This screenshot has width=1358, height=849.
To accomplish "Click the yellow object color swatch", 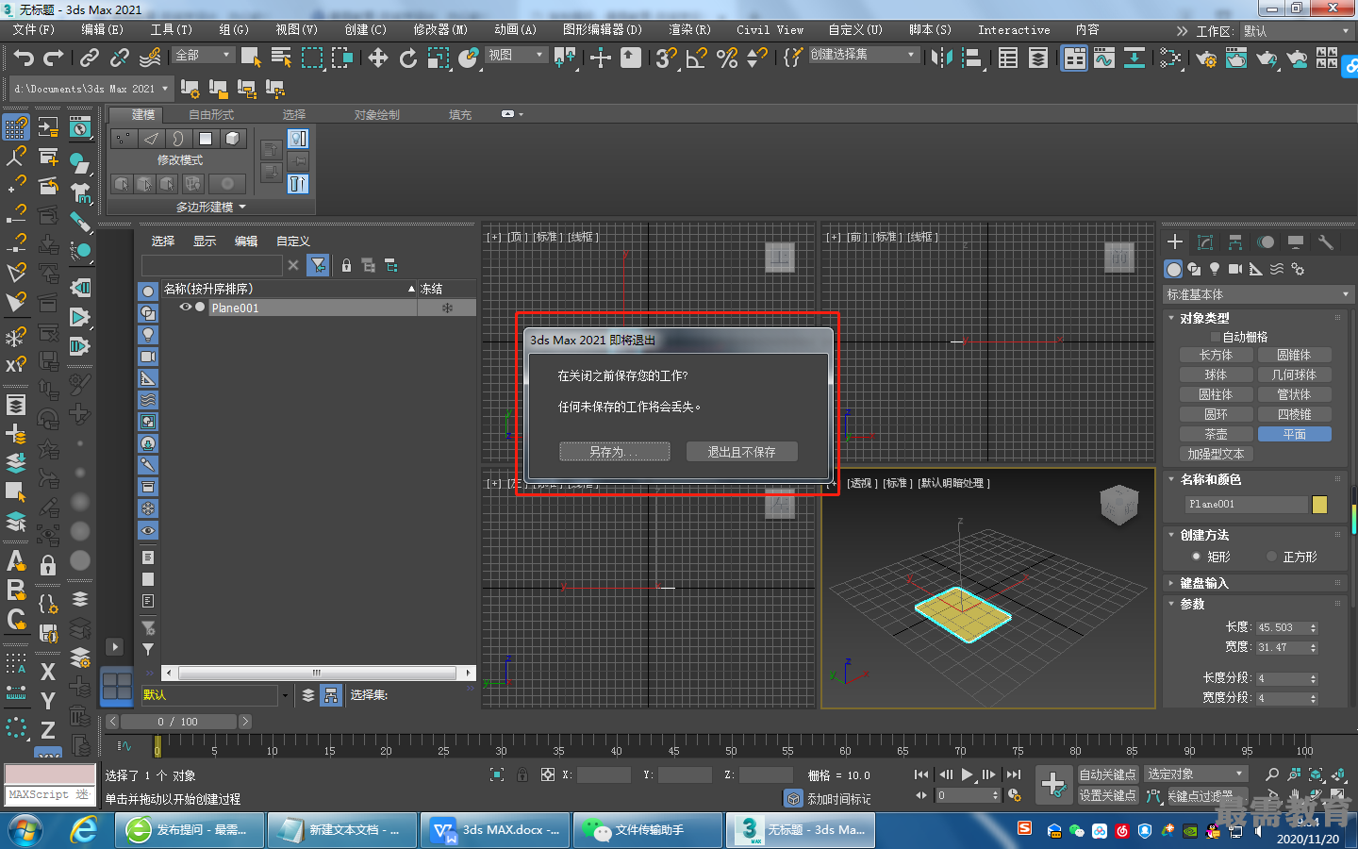I will (x=1320, y=505).
